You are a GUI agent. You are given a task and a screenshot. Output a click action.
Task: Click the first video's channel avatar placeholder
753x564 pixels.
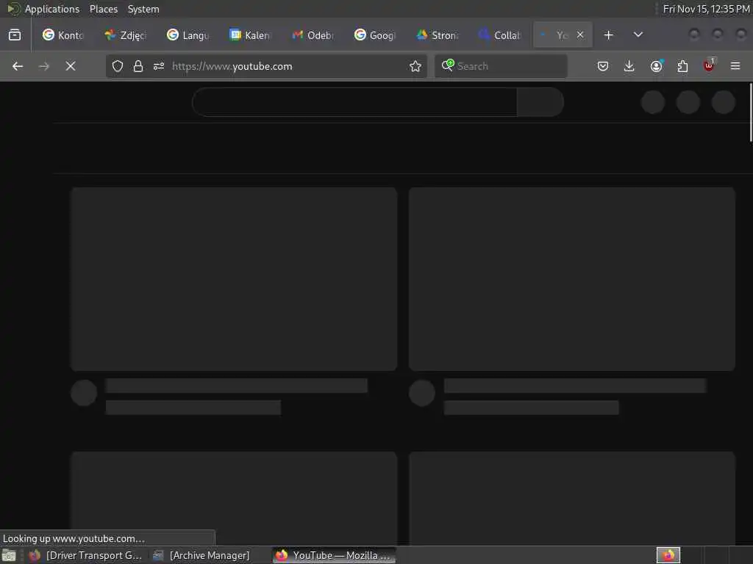point(84,393)
